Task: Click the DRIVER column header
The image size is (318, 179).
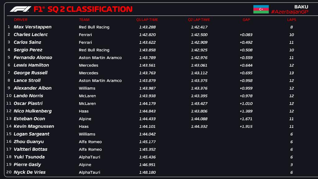Action: pyautogui.click(x=20, y=20)
